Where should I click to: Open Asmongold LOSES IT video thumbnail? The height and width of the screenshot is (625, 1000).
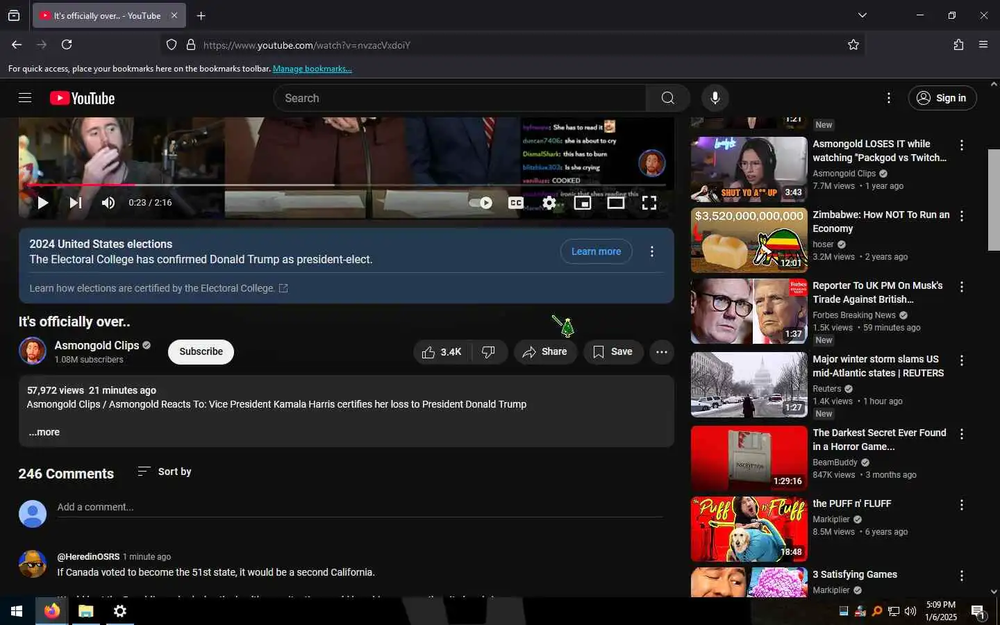749,169
